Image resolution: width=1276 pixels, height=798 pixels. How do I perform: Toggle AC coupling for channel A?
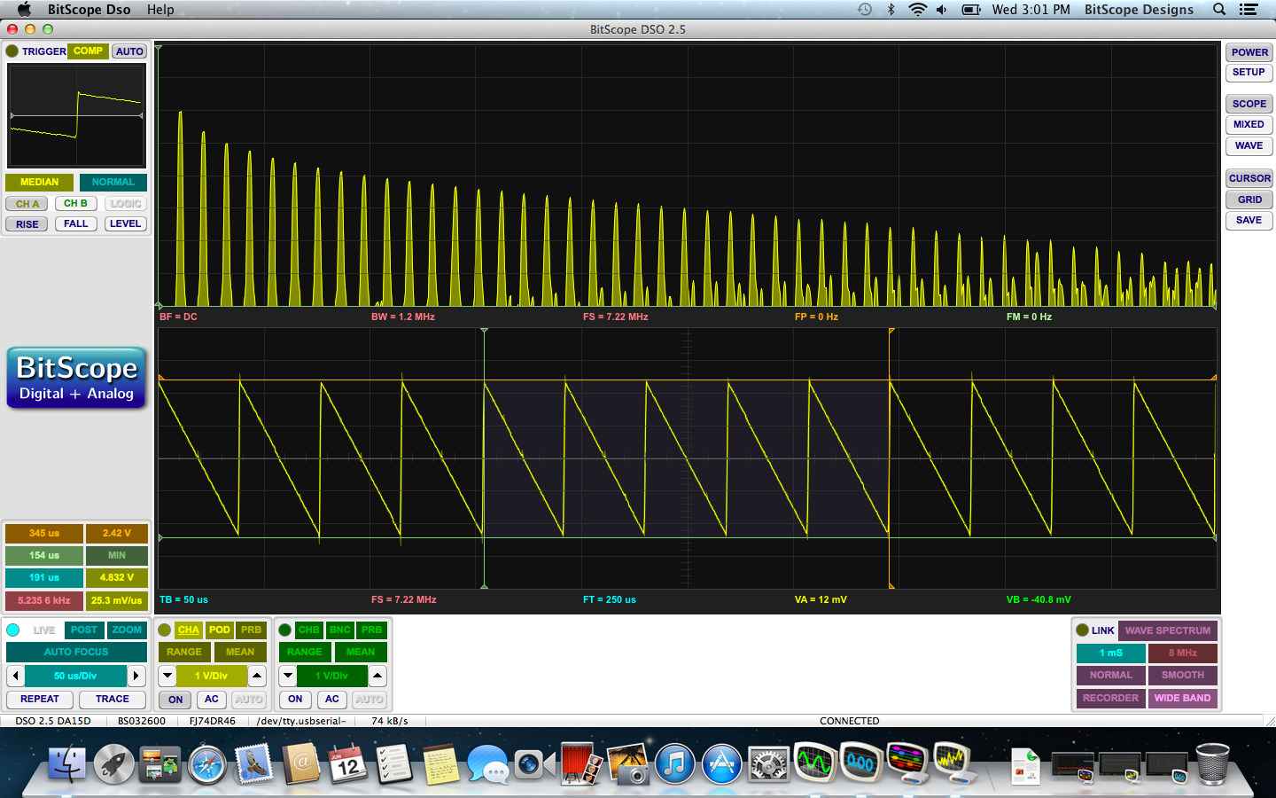point(212,700)
